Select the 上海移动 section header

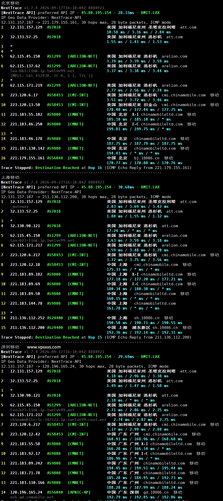coord(10,177)
